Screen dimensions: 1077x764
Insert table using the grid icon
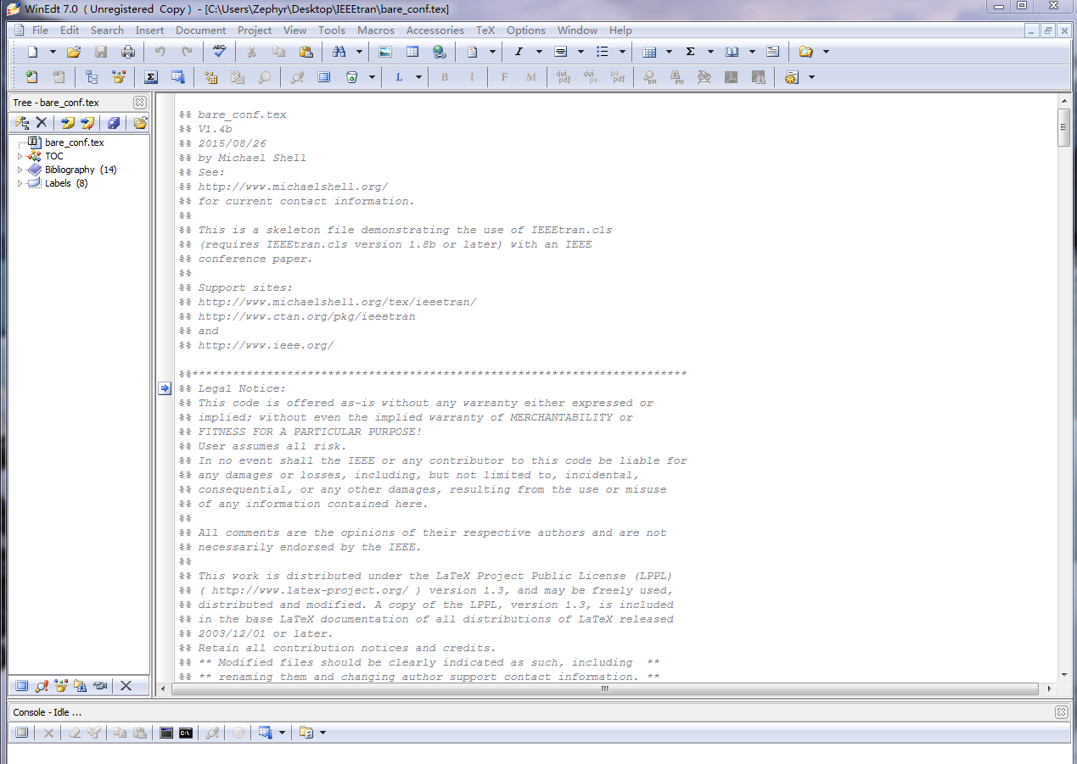pos(649,52)
